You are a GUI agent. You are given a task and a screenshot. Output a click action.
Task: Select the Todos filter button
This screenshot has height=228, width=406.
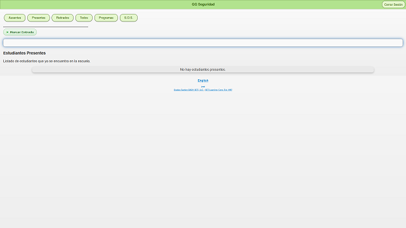click(84, 18)
